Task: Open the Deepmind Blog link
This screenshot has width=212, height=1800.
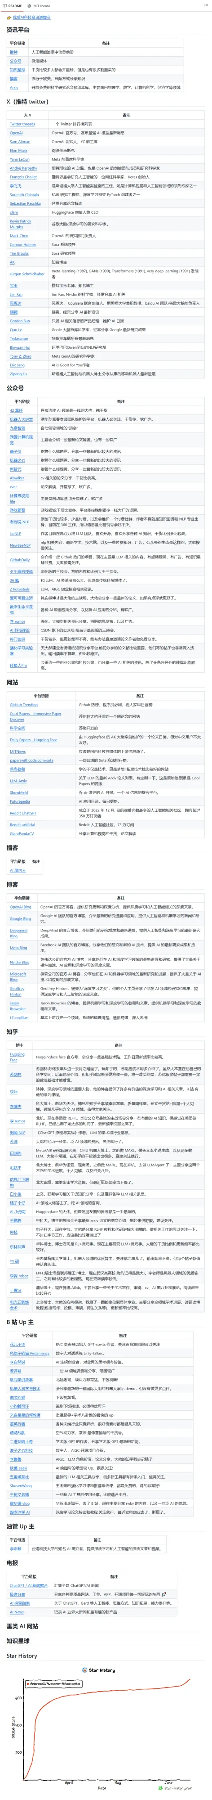Action: point(19,933)
